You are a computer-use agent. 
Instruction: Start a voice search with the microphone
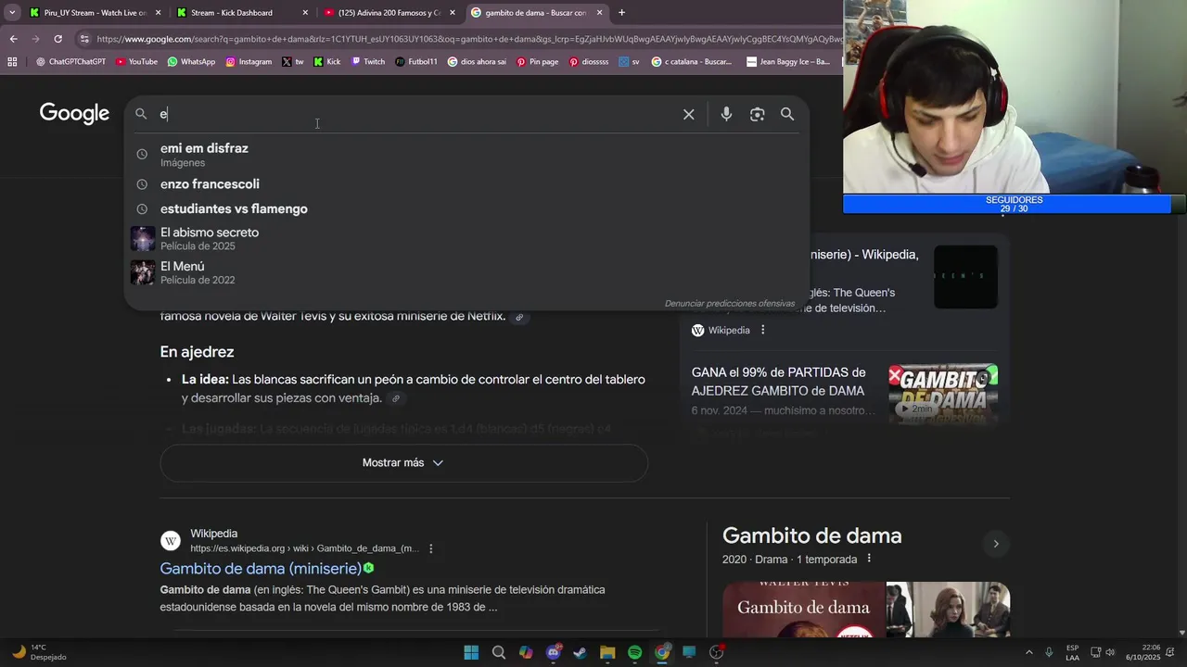click(x=726, y=114)
